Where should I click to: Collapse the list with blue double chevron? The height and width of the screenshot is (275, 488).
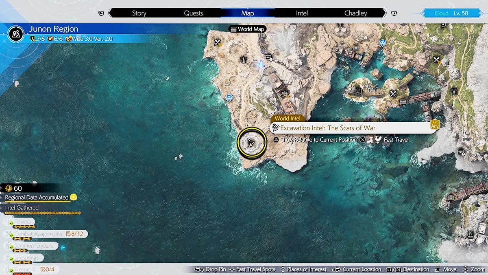click(x=62, y=246)
